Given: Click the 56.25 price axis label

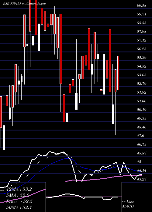Looking at the screenshot, I should [142, 49].
